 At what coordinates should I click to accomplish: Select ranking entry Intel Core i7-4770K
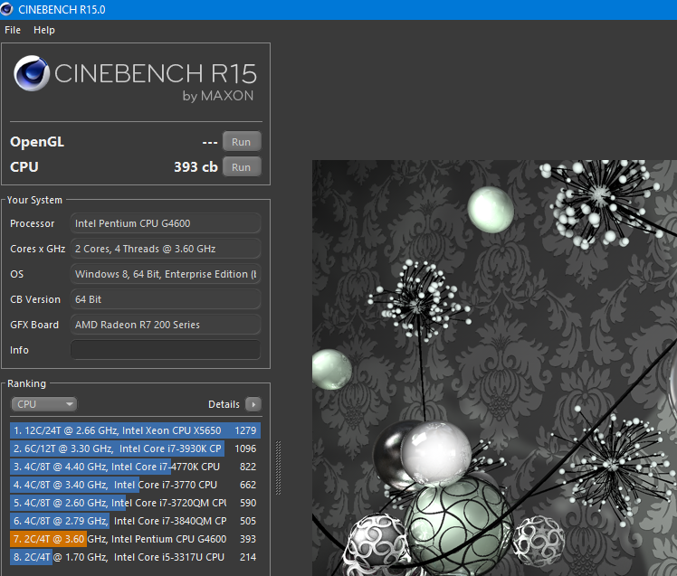pyautogui.click(x=135, y=467)
